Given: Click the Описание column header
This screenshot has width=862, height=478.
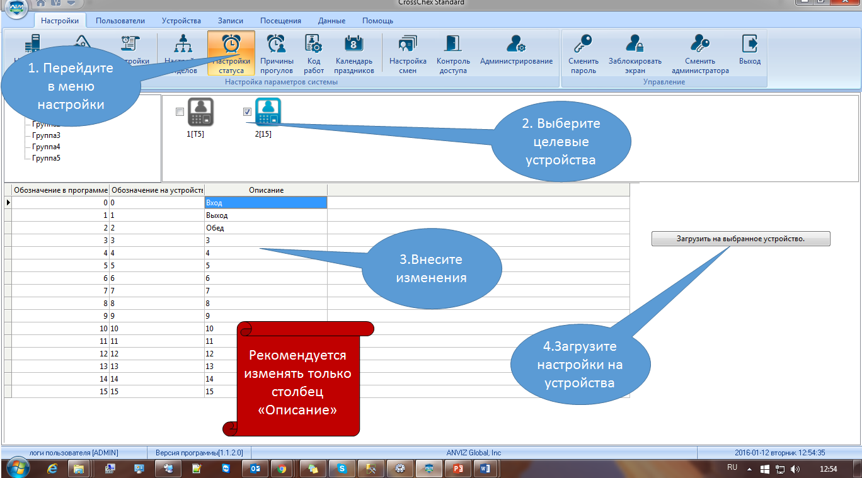Looking at the screenshot, I should pyautogui.click(x=266, y=190).
